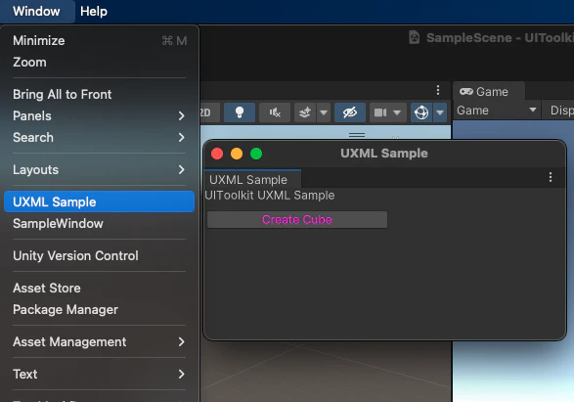
Task: Open the Game view mode dropdown
Action: click(497, 111)
